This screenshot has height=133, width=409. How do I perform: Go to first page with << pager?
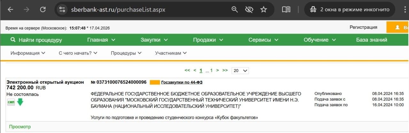(187, 70)
